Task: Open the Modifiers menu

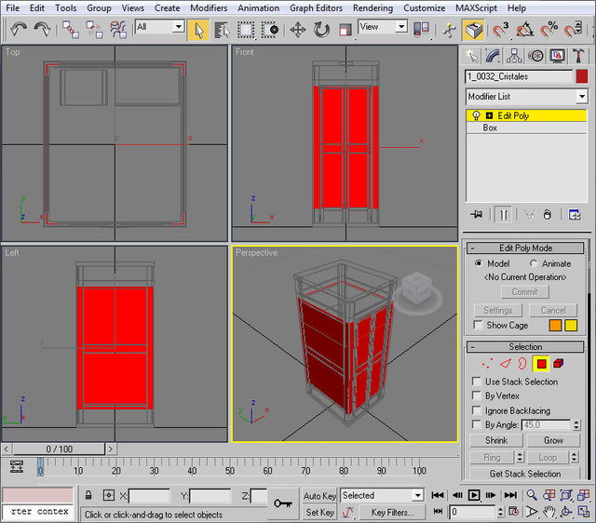Action: point(209,7)
